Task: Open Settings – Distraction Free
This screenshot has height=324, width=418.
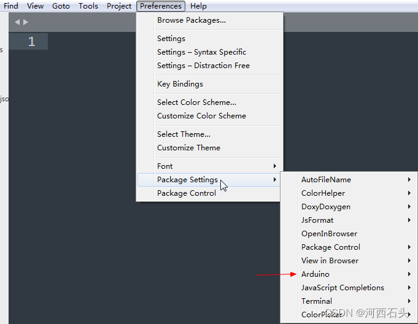Action: (209, 66)
